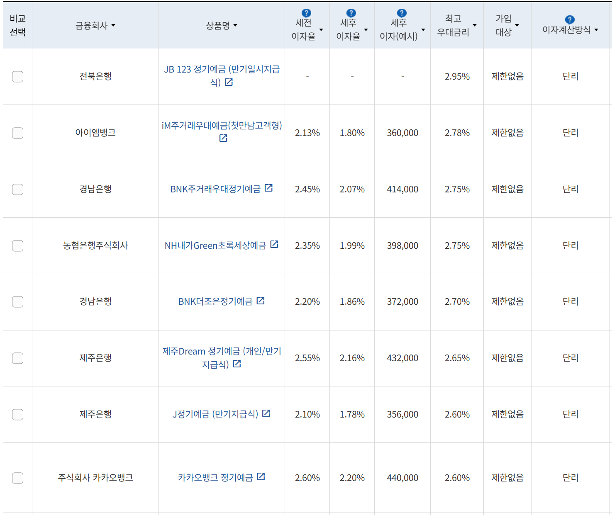612x515 pixels.
Task: Open NH내가Green초록세상예금 external link icon
Action: pyautogui.click(x=274, y=244)
